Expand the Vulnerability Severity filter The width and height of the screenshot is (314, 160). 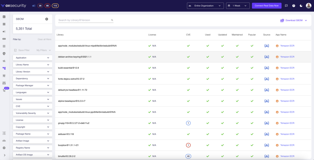click(33, 113)
